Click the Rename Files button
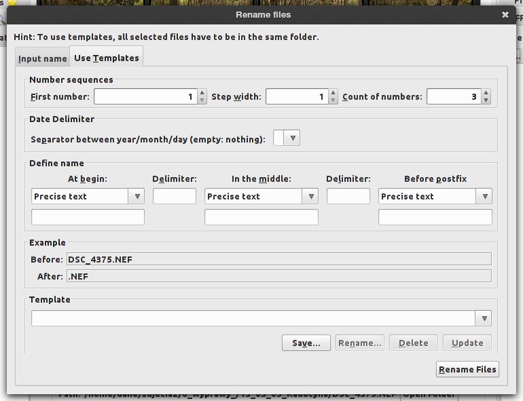This screenshot has height=401, width=523. click(467, 369)
